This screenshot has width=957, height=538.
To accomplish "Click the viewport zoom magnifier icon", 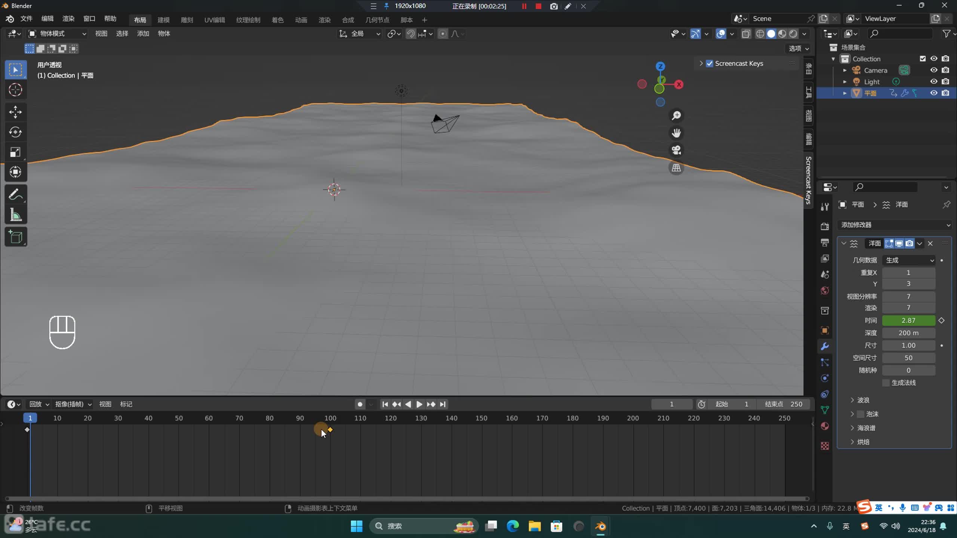I will 676,115.
